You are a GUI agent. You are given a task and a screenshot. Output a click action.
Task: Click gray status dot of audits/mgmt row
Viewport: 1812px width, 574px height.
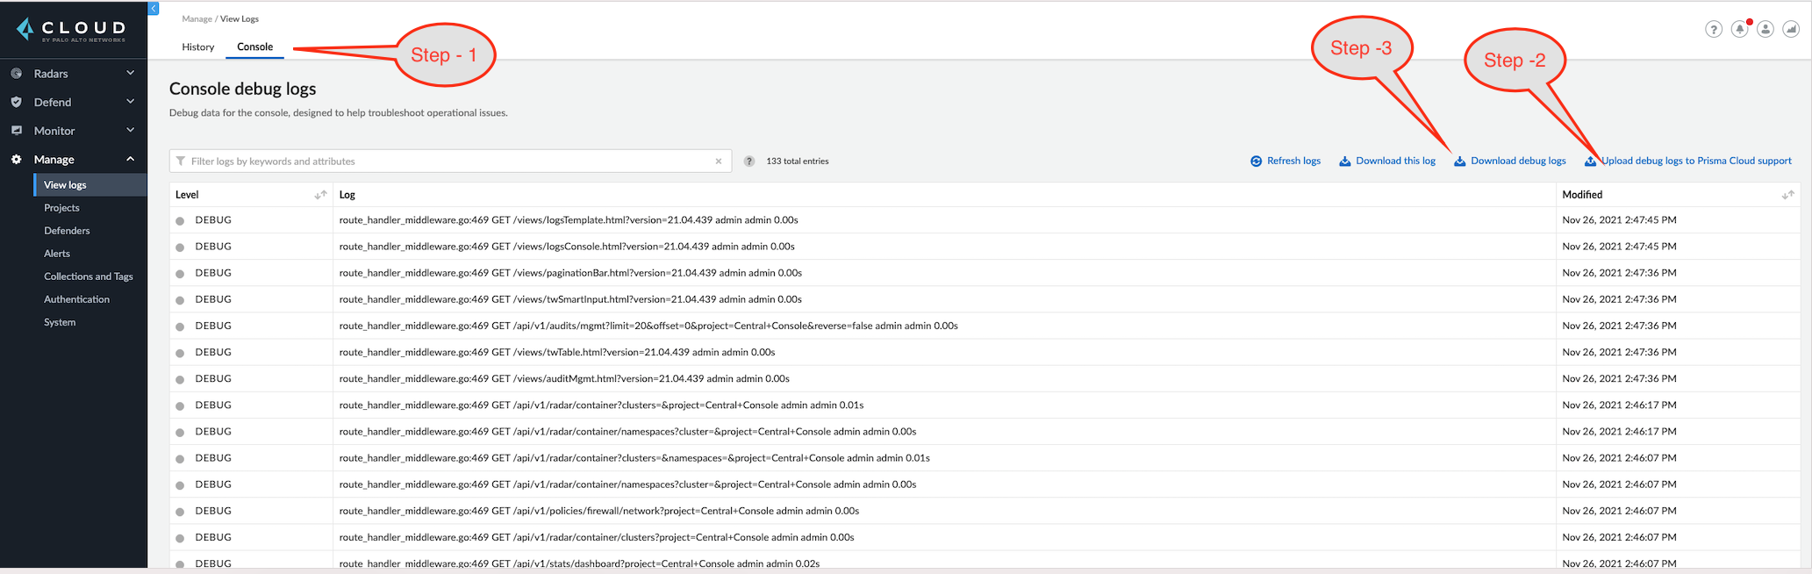pos(180,326)
